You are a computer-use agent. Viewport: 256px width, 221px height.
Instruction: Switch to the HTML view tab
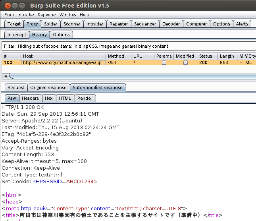(x=65, y=98)
